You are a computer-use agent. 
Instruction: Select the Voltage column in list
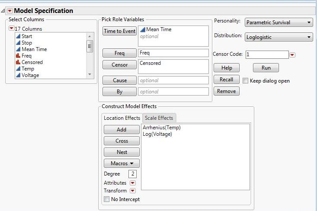click(x=30, y=75)
